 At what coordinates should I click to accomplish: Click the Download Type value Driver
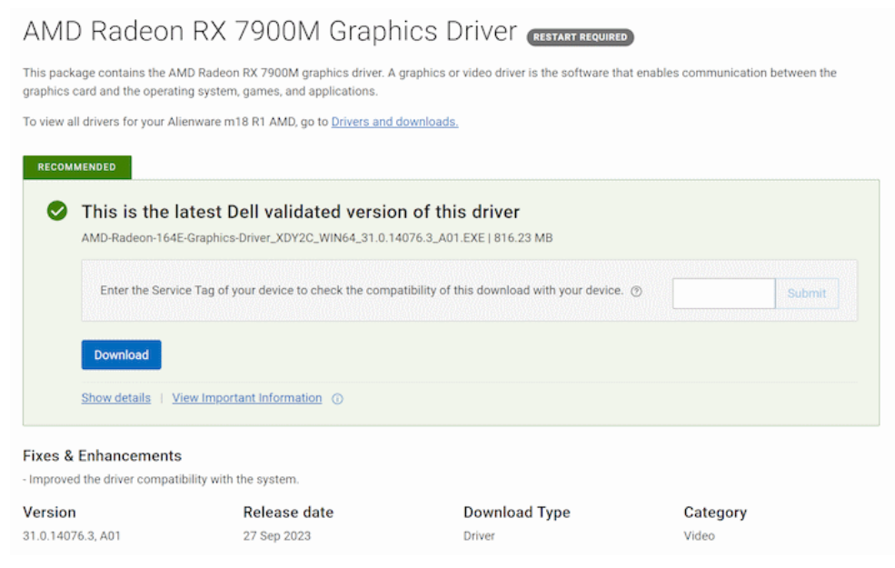pos(479,535)
